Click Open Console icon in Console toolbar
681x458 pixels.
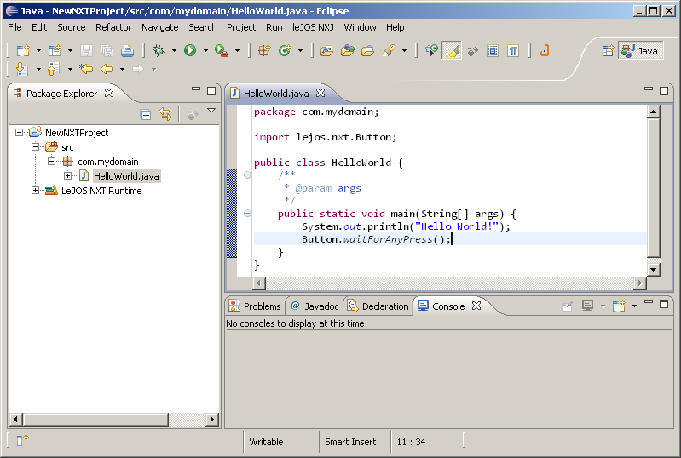pyautogui.click(x=619, y=306)
